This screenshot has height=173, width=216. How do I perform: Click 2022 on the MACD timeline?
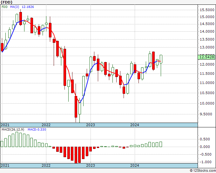click(46, 165)
